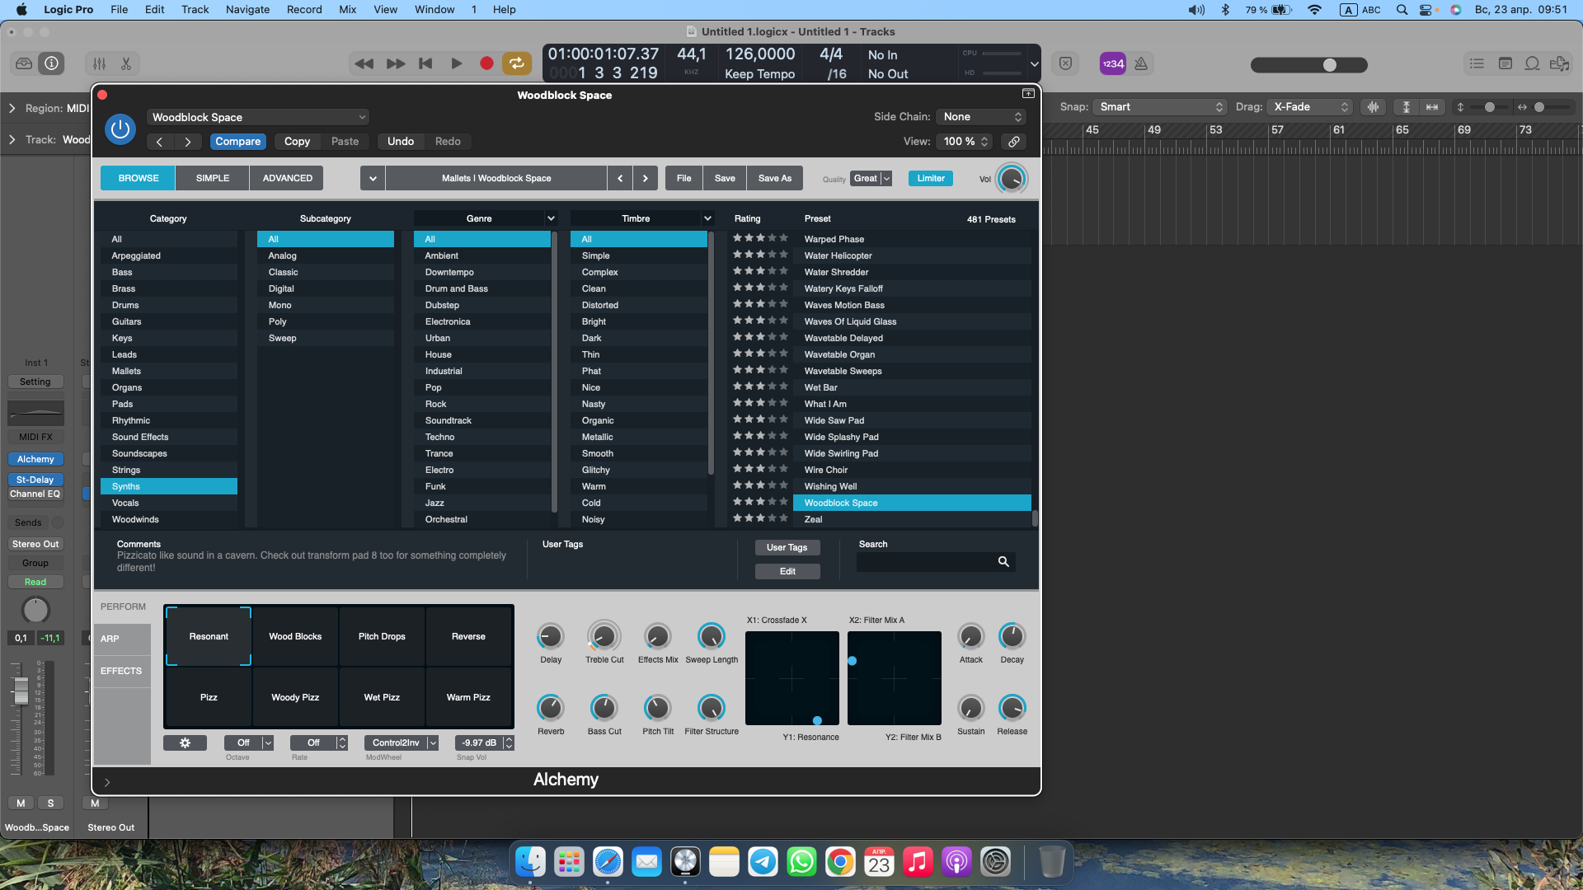Start playback with the Play button
Image resolution: width=1583 pixels, height=890 pixels.
(456, 63)
